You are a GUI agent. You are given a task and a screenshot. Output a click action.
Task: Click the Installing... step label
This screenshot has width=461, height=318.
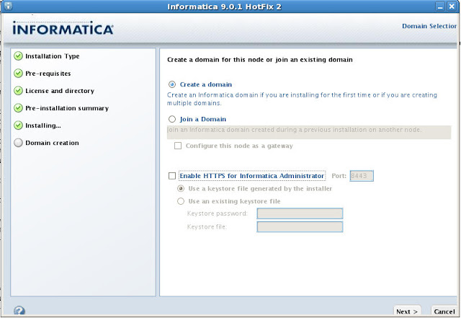[x=43, y=125]
